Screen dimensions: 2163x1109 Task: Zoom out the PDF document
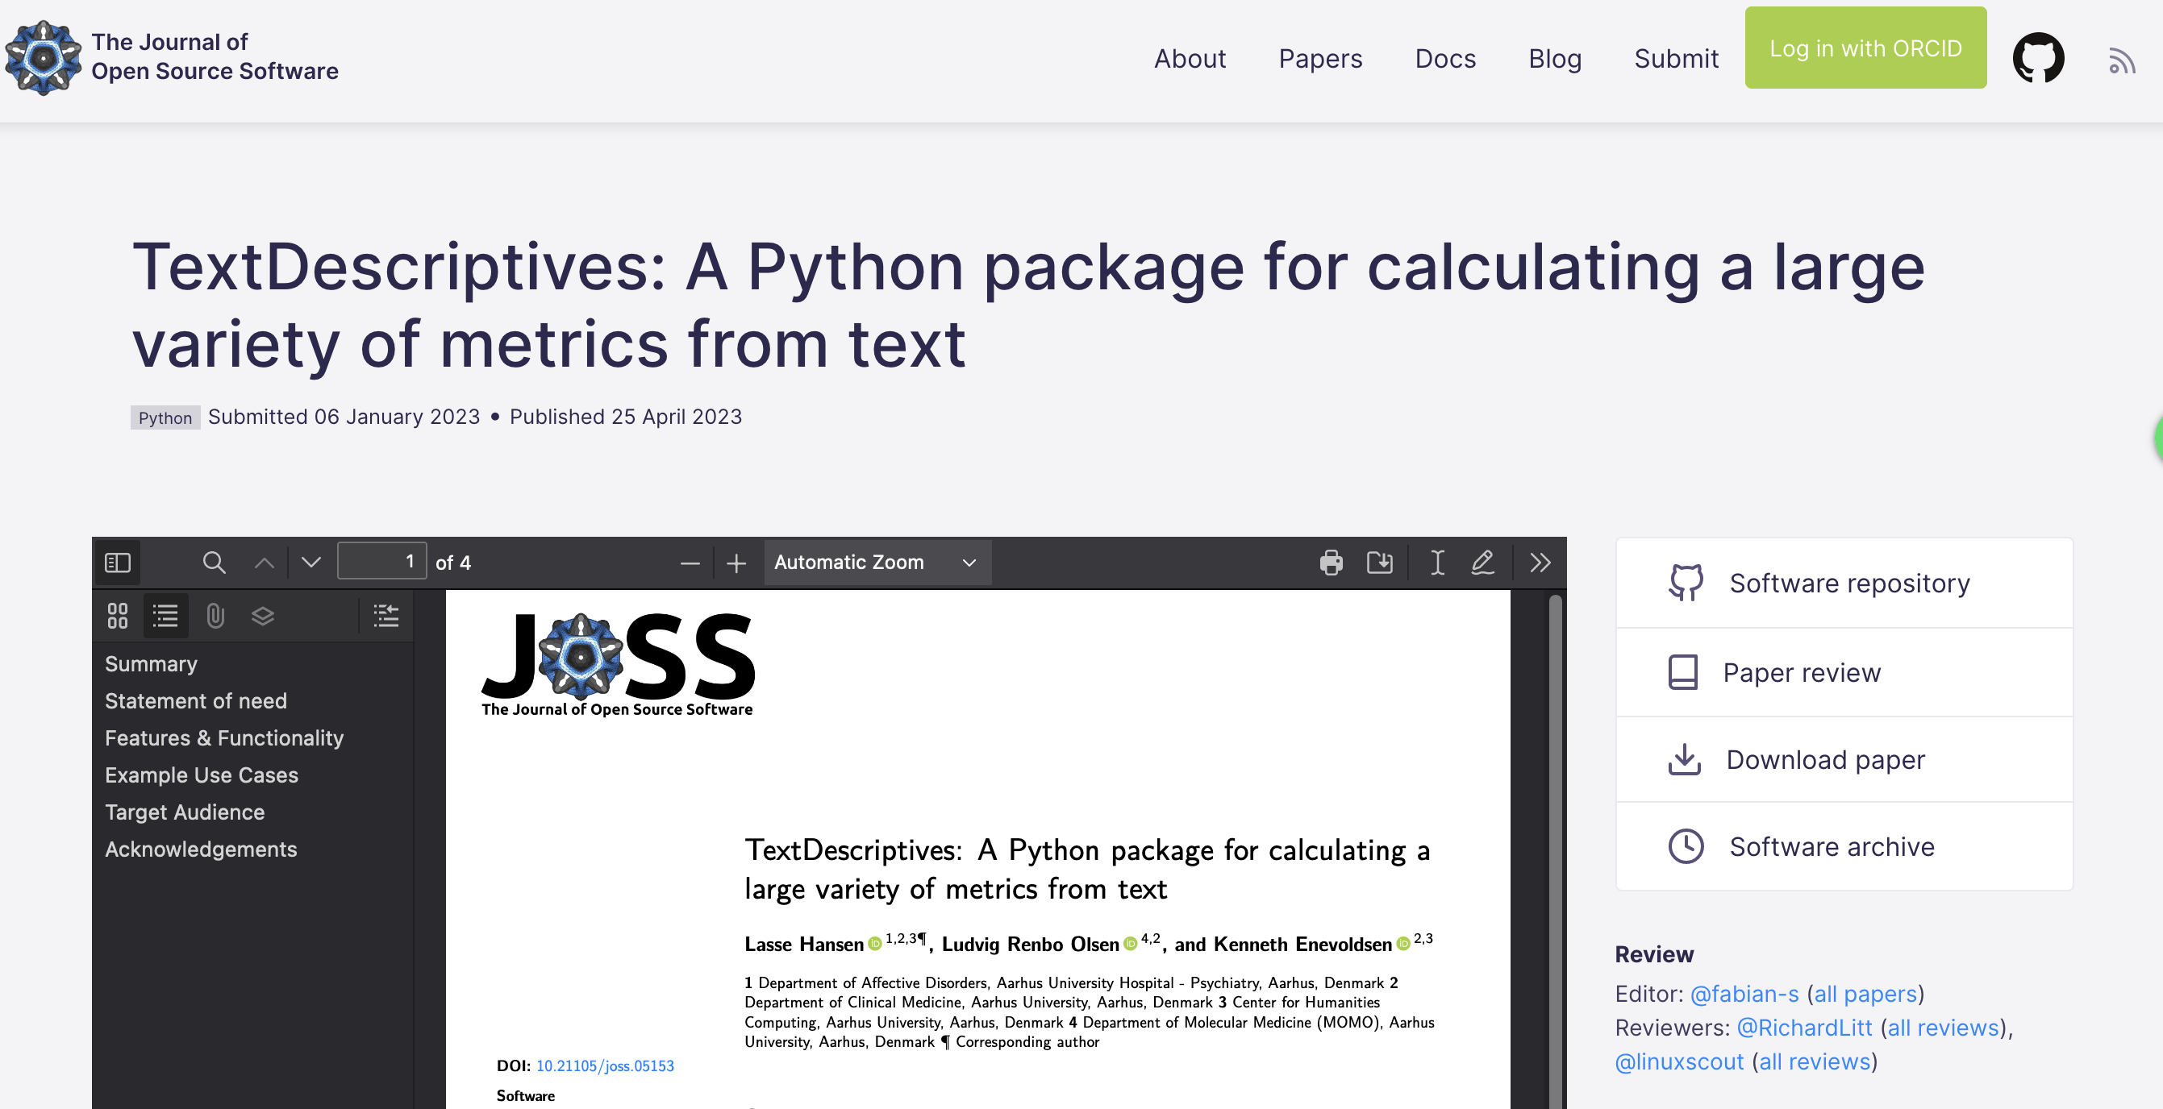point(690,563)
